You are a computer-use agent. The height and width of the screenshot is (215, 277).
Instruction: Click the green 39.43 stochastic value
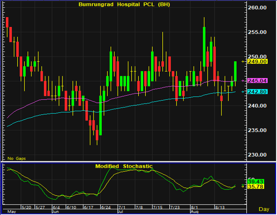(256, 182)
